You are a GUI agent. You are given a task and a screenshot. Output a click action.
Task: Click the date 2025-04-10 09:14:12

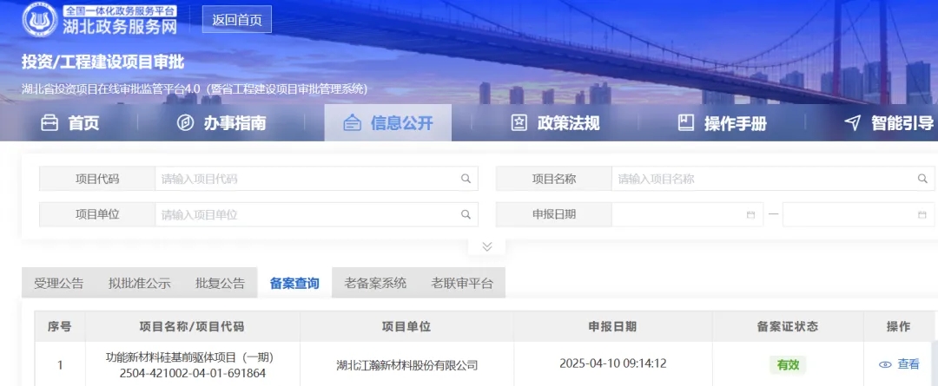(613, 364)
